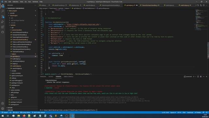This screenshot has height=118, width=209.
Task: Switch to the DEBUG CONSOLE panel tab
Action: 68,77
